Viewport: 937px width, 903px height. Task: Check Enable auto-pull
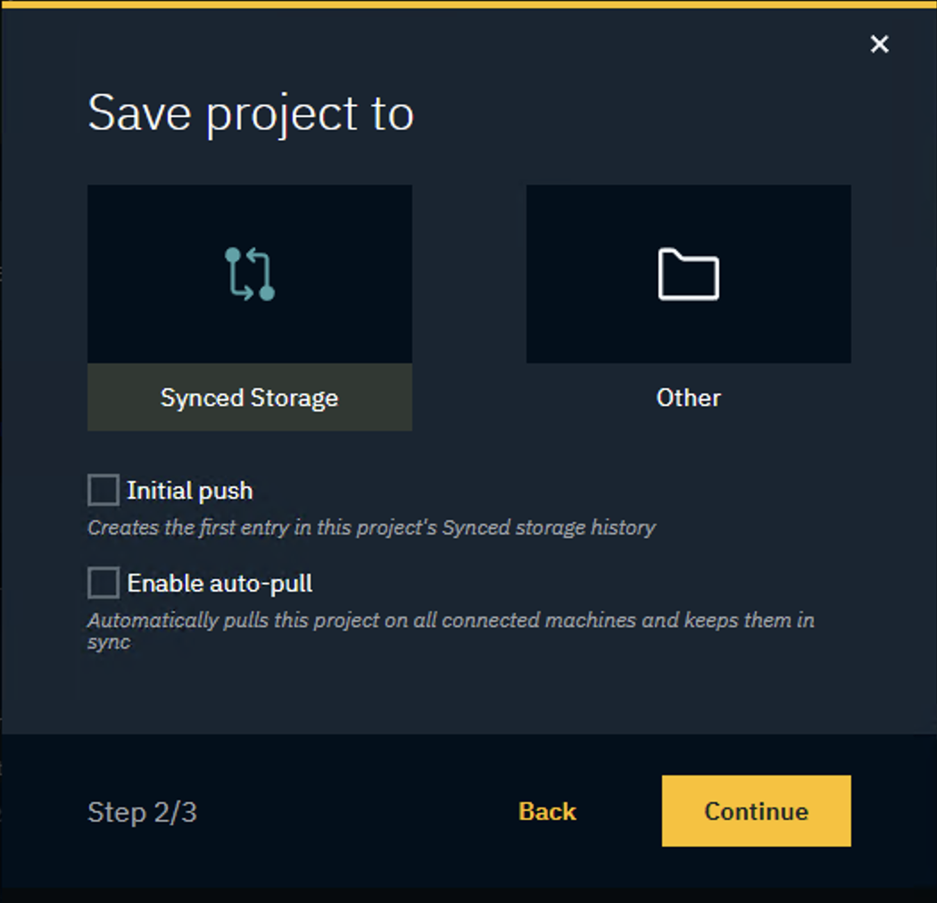[x=103, y=582]
